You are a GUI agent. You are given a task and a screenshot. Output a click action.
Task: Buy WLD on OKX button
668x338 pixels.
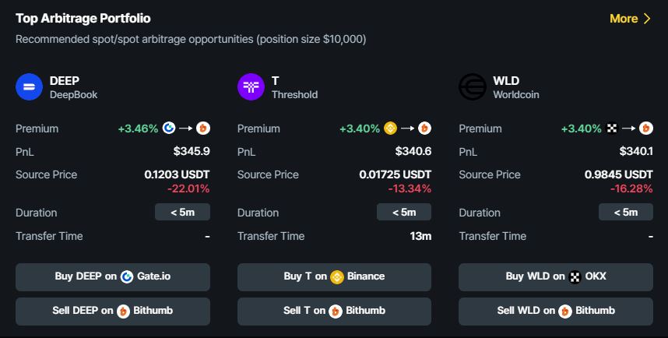(556, 277)
